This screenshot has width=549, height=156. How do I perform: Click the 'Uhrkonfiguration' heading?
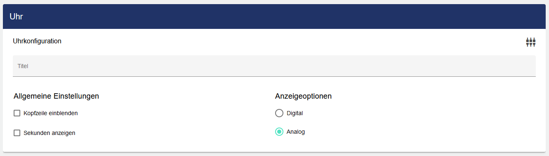coord(37,41)
